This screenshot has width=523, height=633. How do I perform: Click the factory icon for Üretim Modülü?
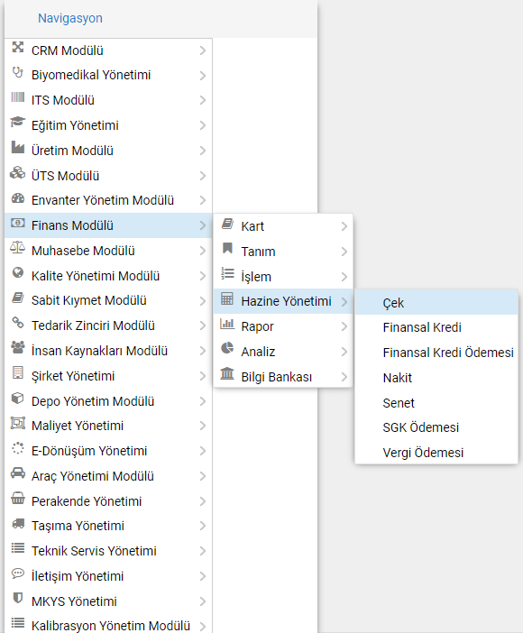click(x=18, y=147)
